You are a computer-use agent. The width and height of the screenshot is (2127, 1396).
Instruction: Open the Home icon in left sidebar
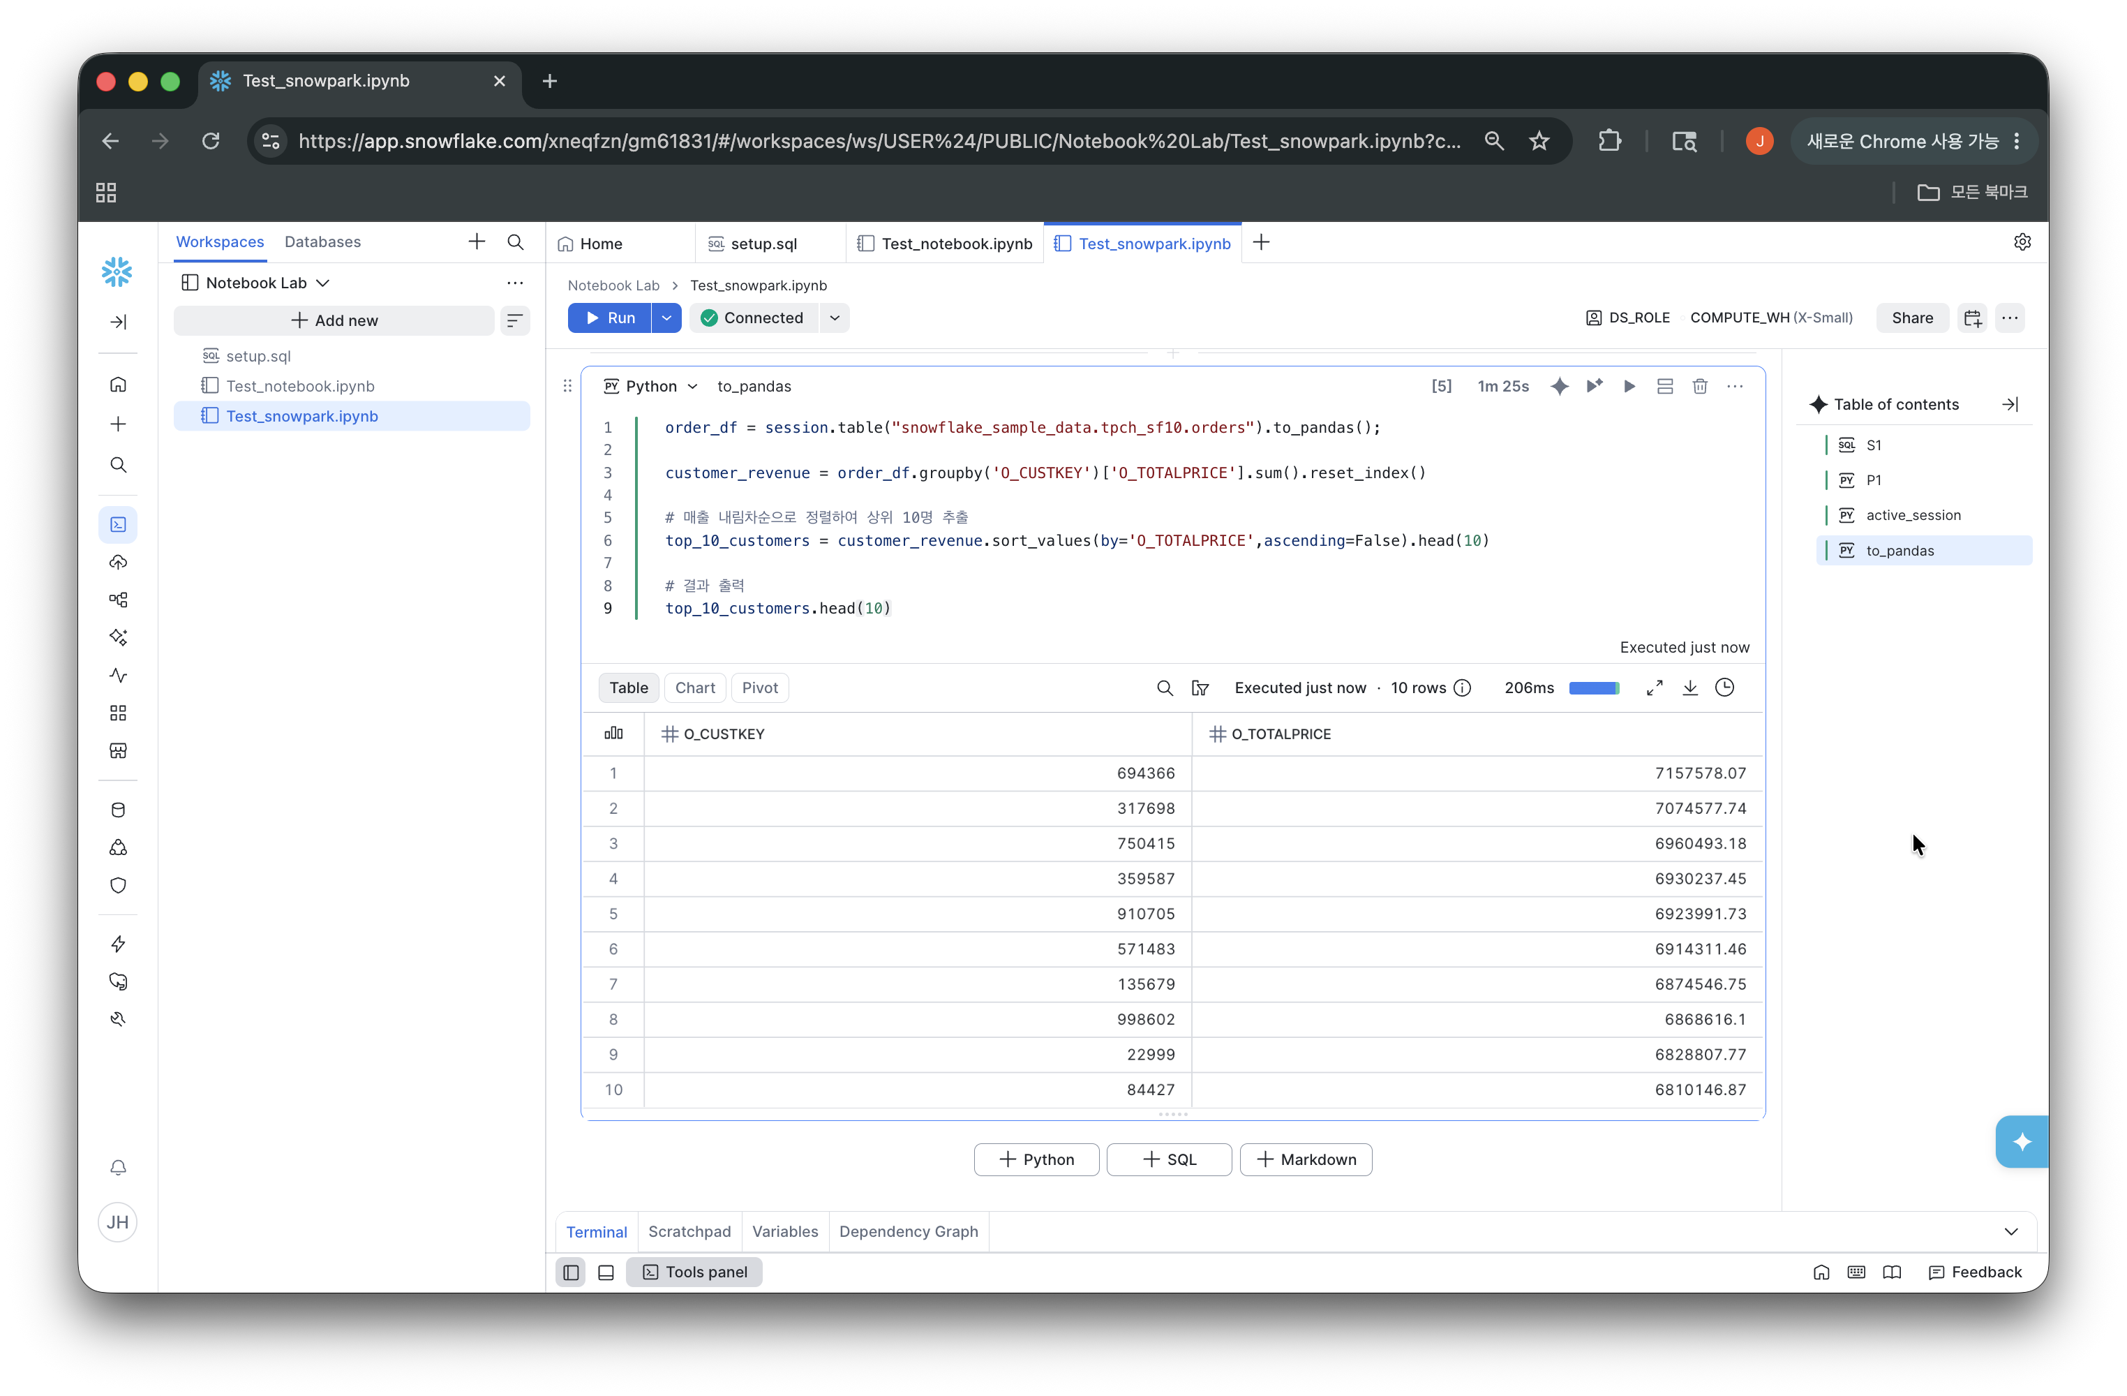click(118, 385)
